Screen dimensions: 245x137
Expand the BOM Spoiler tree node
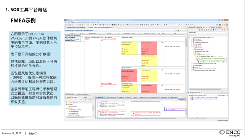(x=192, y=44)
